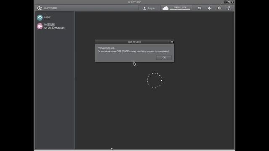Image resolution: width=269 pixels, height=151 pixels.
Task: Select the MODELER label
Action: (x=50, y=25)
